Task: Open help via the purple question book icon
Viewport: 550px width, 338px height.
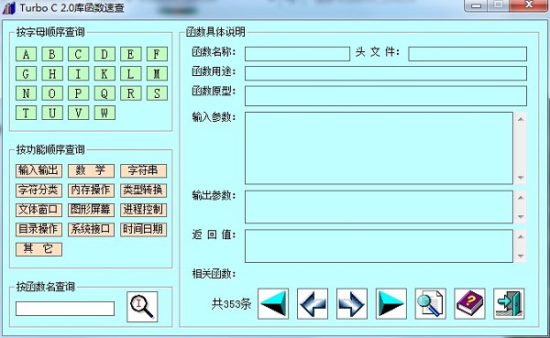Action: click(x=469, y=303)
